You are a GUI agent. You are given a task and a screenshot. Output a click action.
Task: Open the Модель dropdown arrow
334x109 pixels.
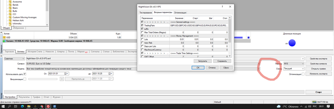coord(259,69)
